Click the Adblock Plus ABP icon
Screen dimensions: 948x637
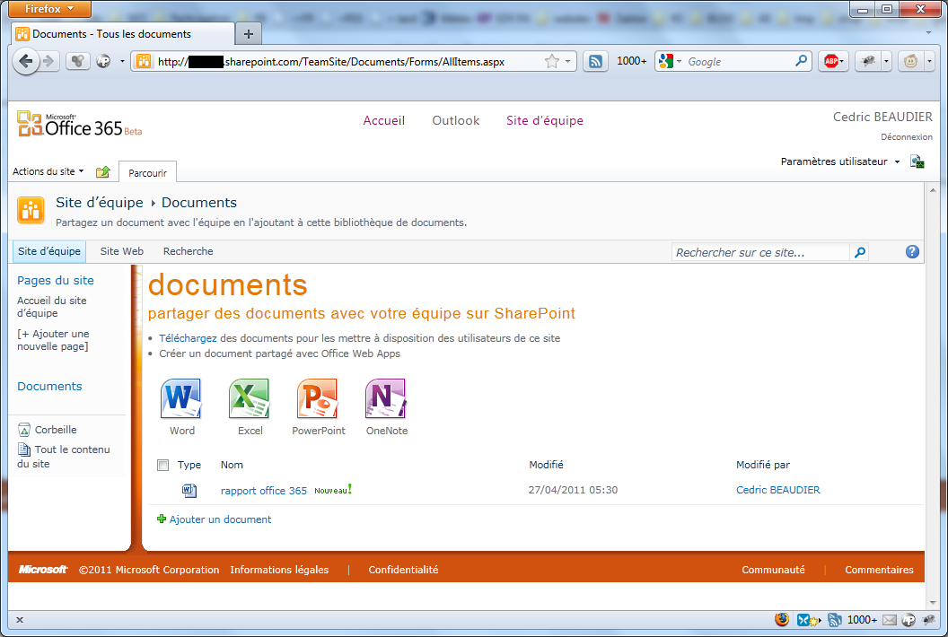click(x=831, y=61)
